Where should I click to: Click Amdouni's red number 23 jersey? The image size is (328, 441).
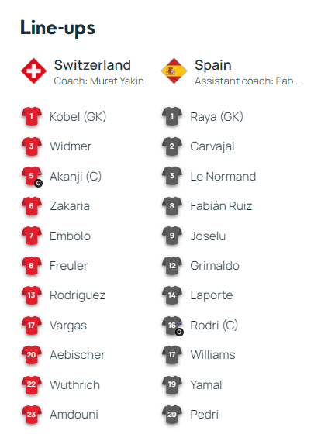32,415
